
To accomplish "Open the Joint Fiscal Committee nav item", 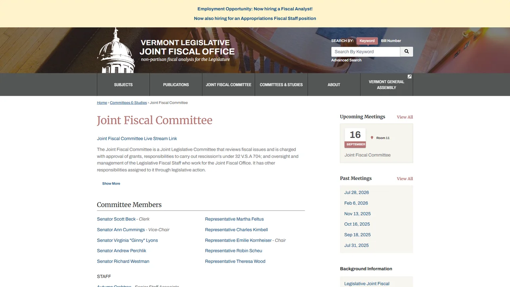I will (x=229, y=85).
